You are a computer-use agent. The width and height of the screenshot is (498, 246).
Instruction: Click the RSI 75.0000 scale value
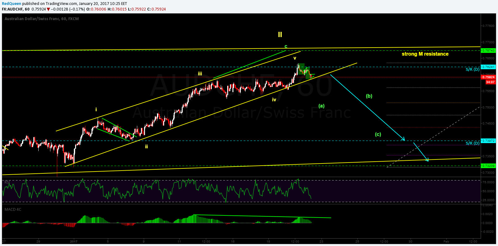point(489,182)
